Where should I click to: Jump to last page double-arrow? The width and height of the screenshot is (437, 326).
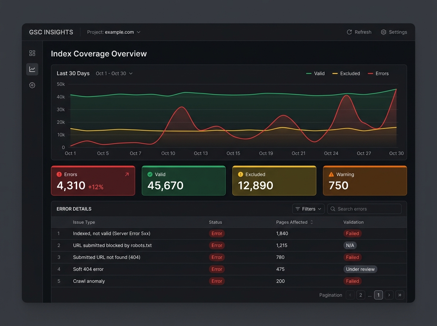pyautogui.click(x=400, y=295)
